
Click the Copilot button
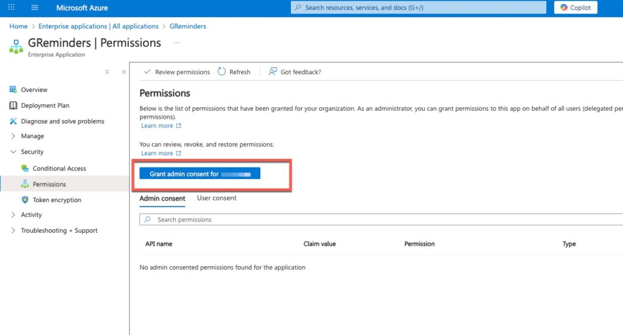click(x=576, y=7)
